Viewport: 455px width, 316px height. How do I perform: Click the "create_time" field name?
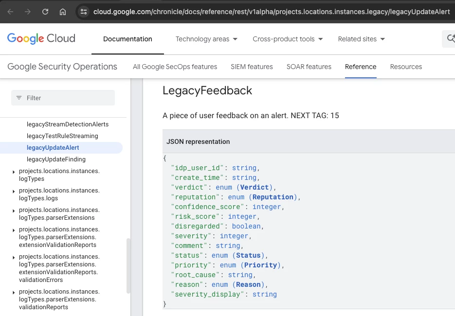point(197,178)
